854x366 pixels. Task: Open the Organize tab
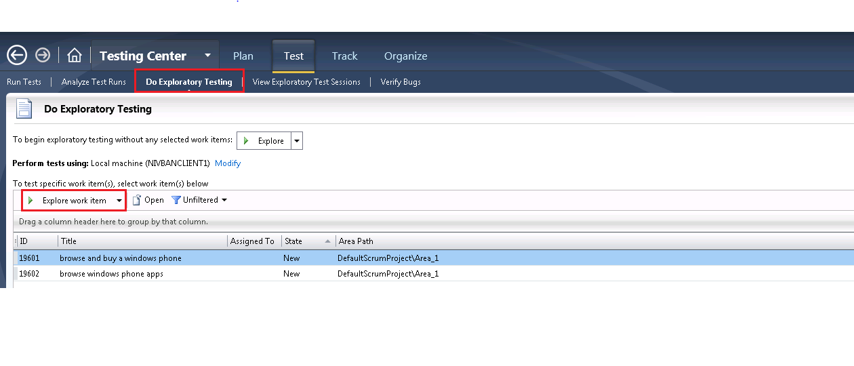(405, 56)
